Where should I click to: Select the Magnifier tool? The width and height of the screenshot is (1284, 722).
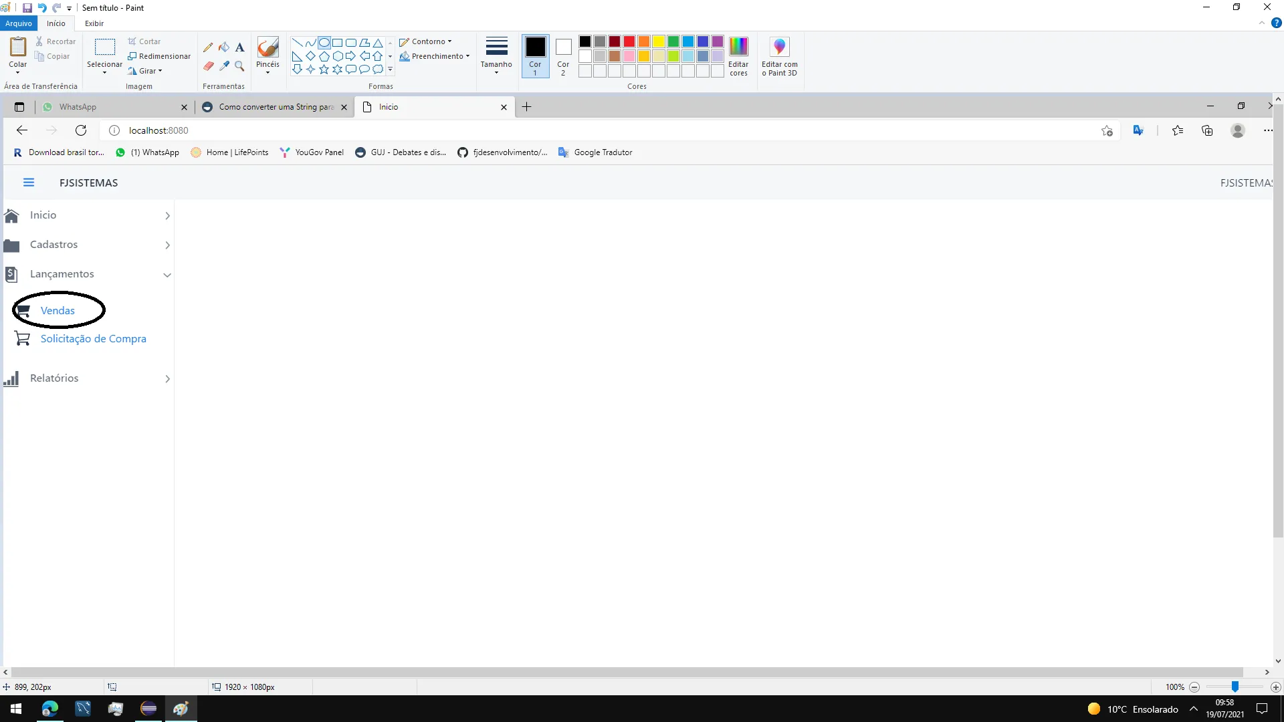point(239,66)
